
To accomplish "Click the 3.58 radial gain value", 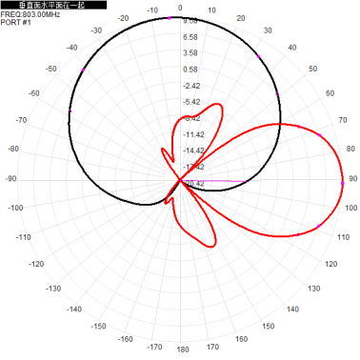I will pyautogui.click(x=190, y=52).
